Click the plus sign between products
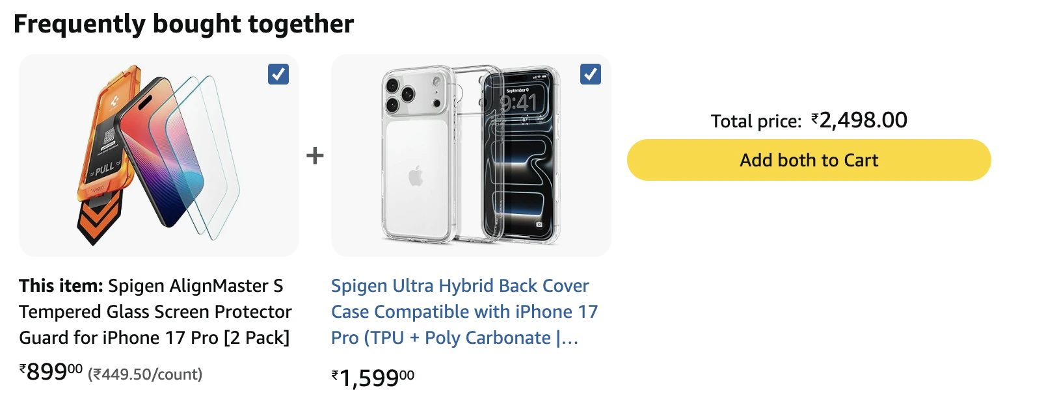 click(x=315, y=155)
